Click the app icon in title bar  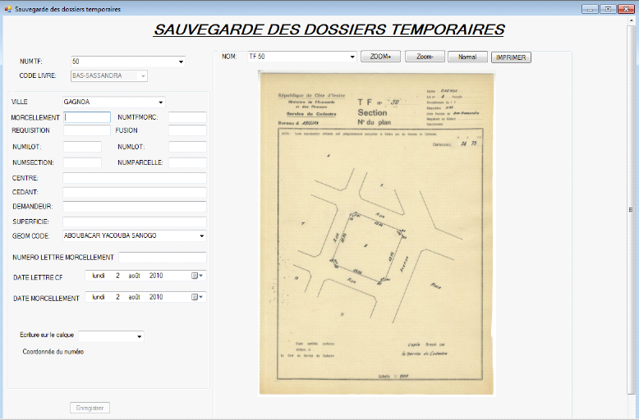point(7,8)
